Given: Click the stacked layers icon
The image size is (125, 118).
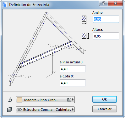Looking at the screenshot, I should coord(10,110).
